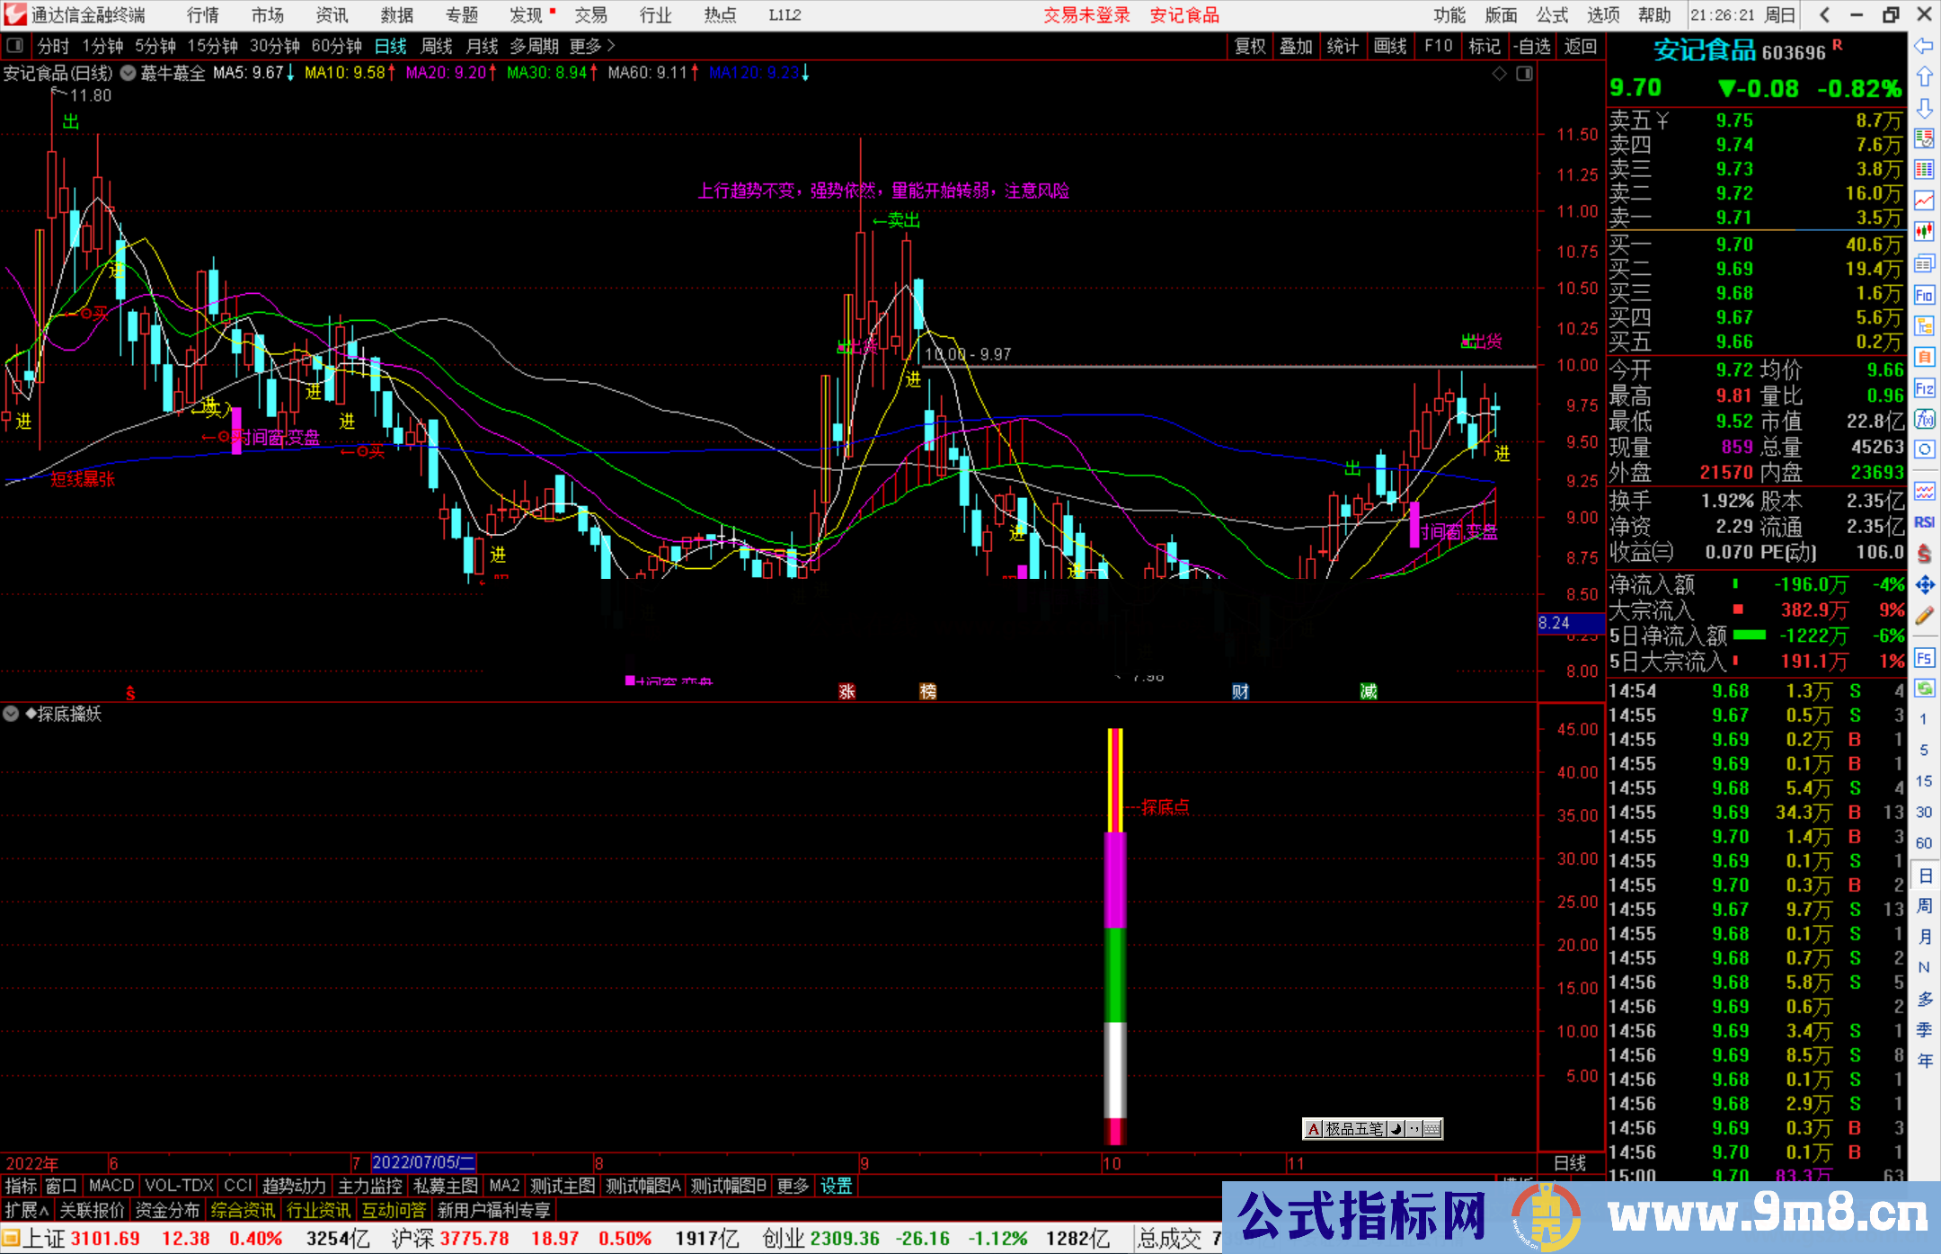Click the green refresh icon in sidebar
1941x1254 pixels.
tap(1924, 689)
